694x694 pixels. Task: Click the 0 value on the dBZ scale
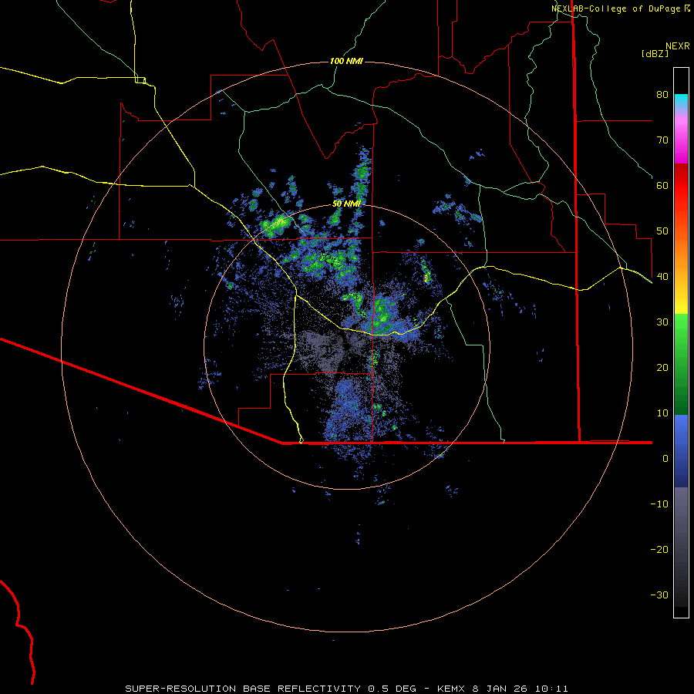coord(665,459)
